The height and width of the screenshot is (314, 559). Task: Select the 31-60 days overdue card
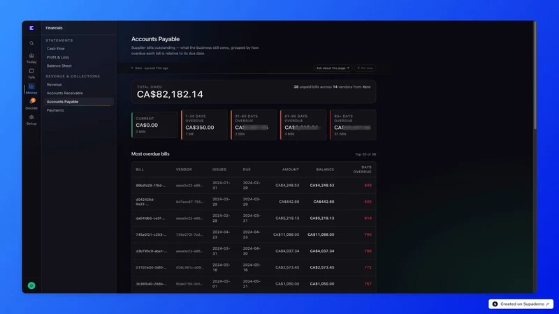coord(254,125)
